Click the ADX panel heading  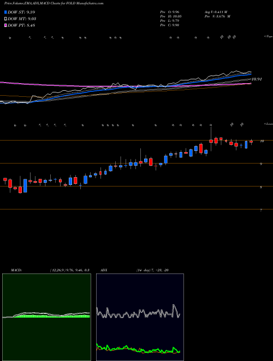point(104,270)
